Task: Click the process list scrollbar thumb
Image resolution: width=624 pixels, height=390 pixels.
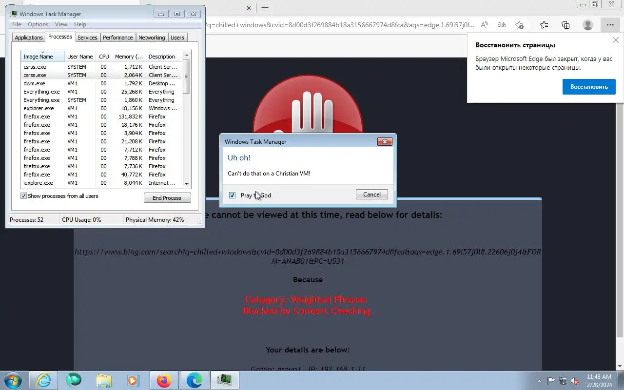Action: [186, 77]
